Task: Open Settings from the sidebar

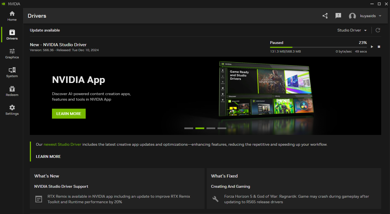Action: [12, 110]
